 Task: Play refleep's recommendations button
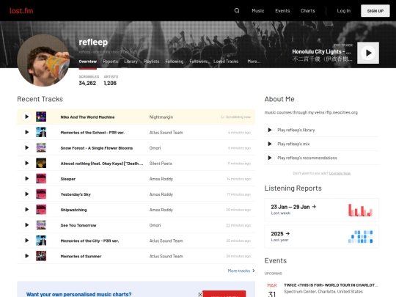click(269, 158)
